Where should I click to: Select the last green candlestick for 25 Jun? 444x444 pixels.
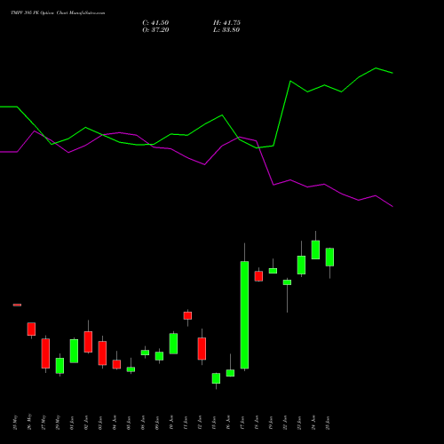pos(329,257)
